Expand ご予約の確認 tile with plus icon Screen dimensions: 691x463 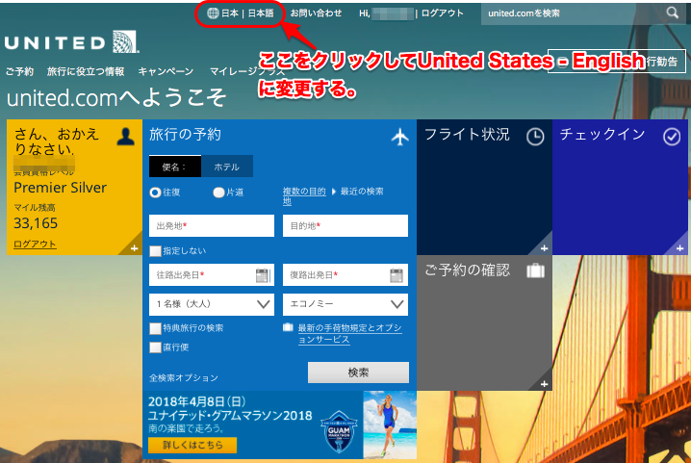pos(545,384)
